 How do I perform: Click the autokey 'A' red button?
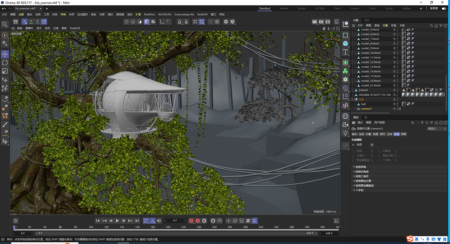[198, 221]
